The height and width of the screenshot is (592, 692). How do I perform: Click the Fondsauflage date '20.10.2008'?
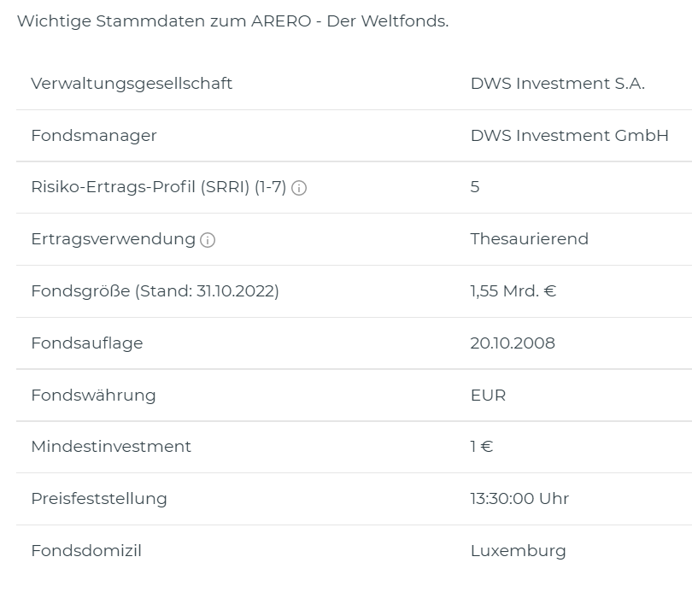(512, 343)
